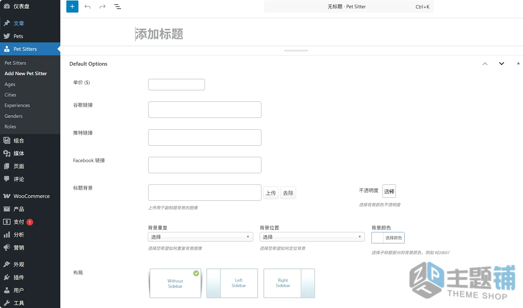Click the bar chart icon beside 分析
The width and height of the screenshot is (523, 308).
tap(7, 235)
